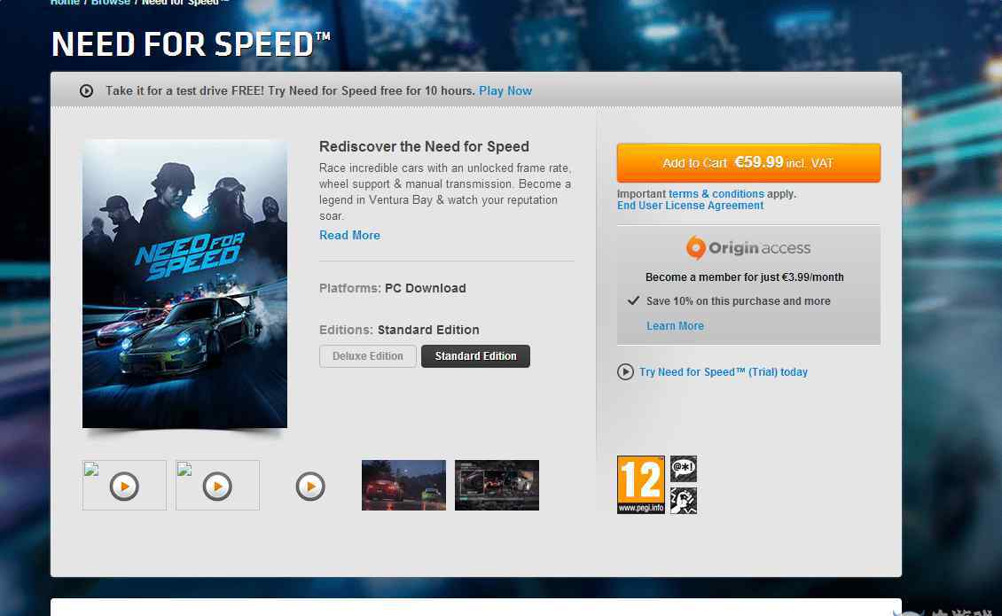Add Need for Speed to cart
This screenshot has height=616, width=1002.
(x=748, y=163)
